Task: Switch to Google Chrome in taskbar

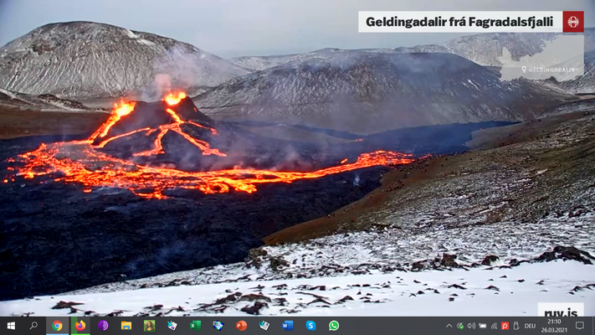Action: 57,326
